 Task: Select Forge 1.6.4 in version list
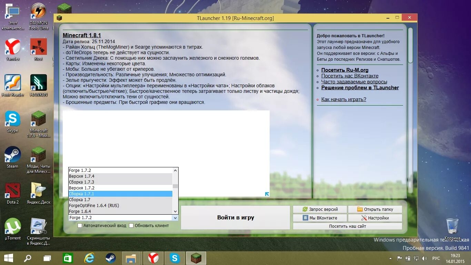click(x=120, y=211)
